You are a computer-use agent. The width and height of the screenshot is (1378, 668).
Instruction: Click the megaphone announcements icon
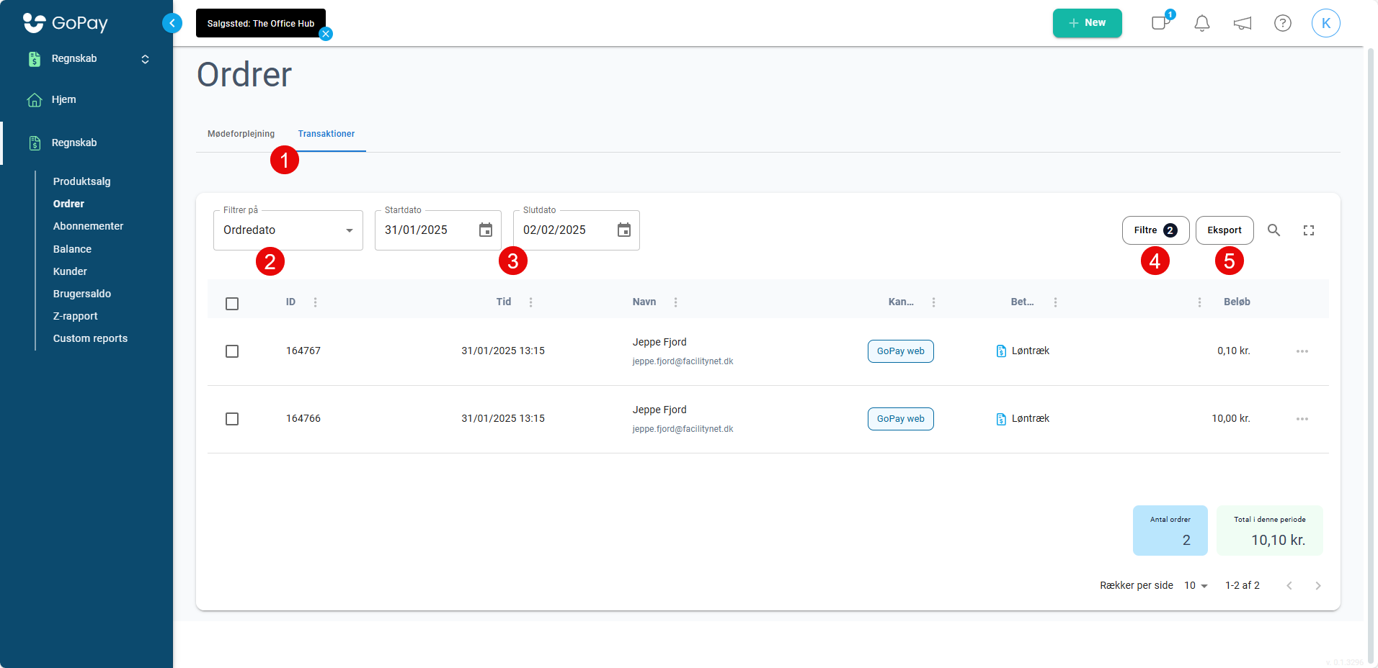[x=1243, y=23]
